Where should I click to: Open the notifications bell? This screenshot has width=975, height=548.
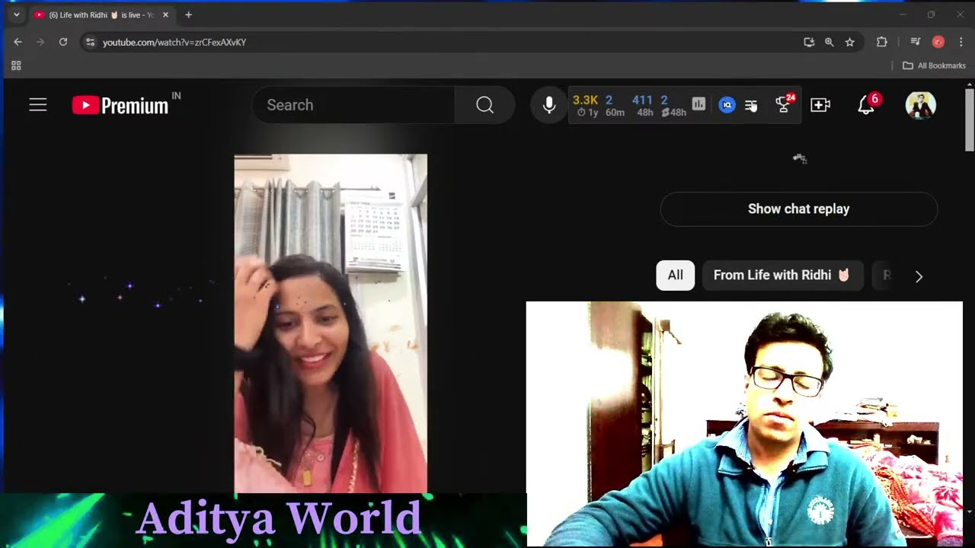click(x=867, y=104)
